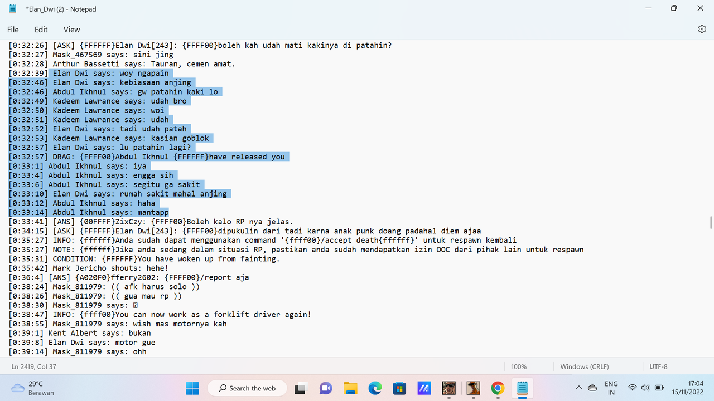714x401 pixels.
Task: Click the vertical scrollbar thumb
Action: point(710,222)
